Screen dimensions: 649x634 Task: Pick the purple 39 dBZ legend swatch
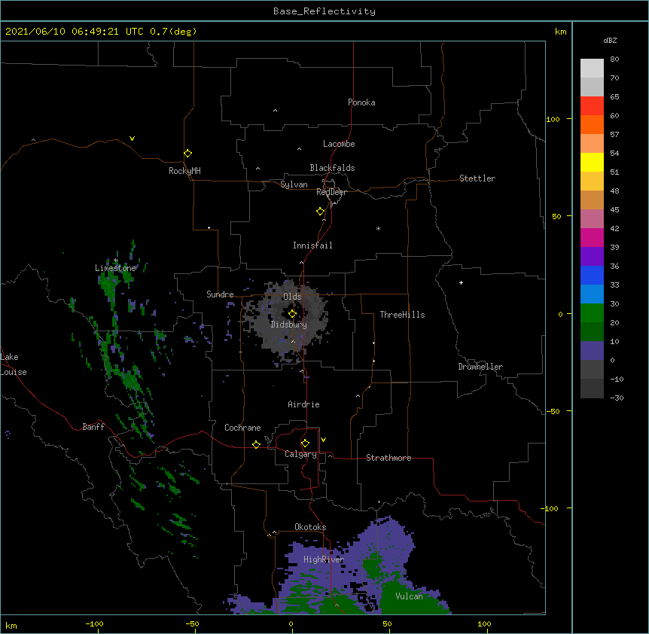[x=592, y=256]
